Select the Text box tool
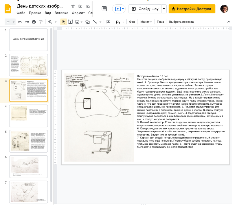This screenshot has width=232, height=205. click(x=70, y=22)
